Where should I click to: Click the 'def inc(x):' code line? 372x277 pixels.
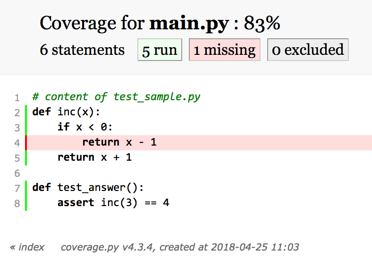(66, 112)
